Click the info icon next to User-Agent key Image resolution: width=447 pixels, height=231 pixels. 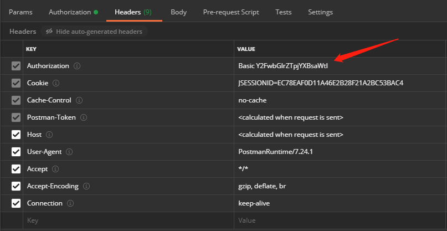click(69, 152)
